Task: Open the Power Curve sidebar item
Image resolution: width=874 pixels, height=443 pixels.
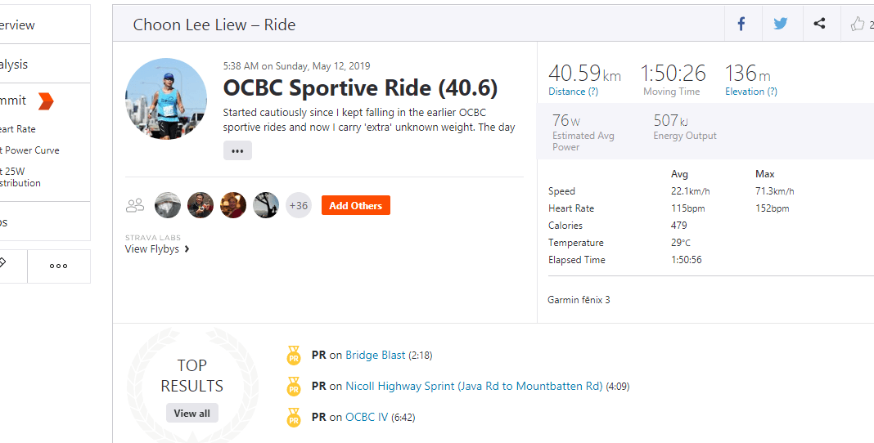Action: coord(29,150)
